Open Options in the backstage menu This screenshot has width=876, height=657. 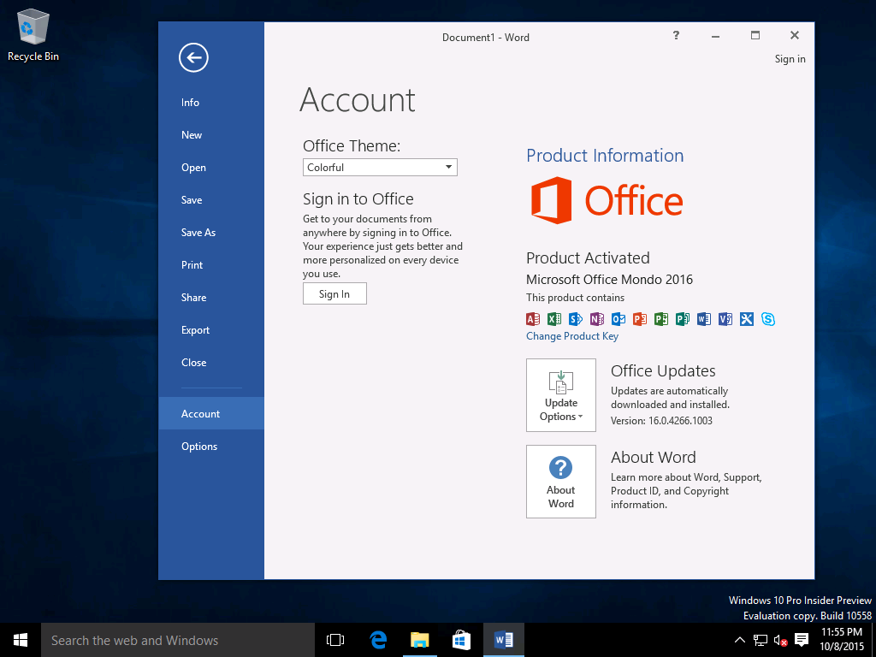point(211,447)
